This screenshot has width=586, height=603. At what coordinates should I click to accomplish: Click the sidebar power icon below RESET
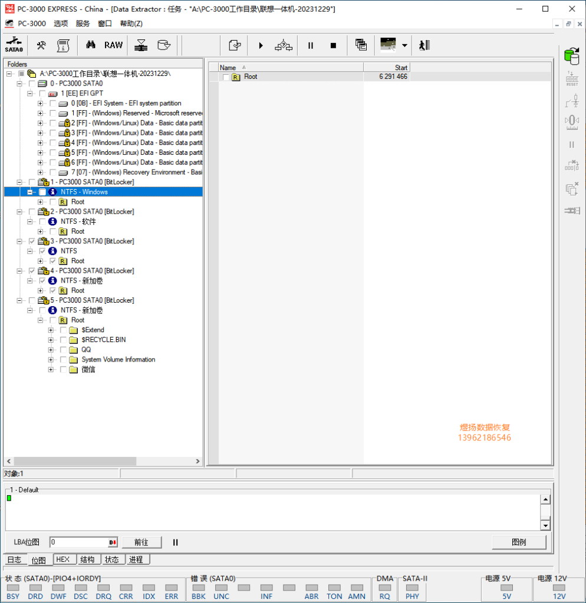572,101
